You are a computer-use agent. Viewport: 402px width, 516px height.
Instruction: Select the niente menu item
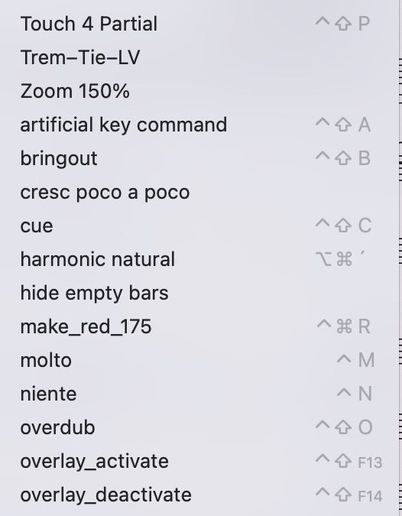[199, 394]
